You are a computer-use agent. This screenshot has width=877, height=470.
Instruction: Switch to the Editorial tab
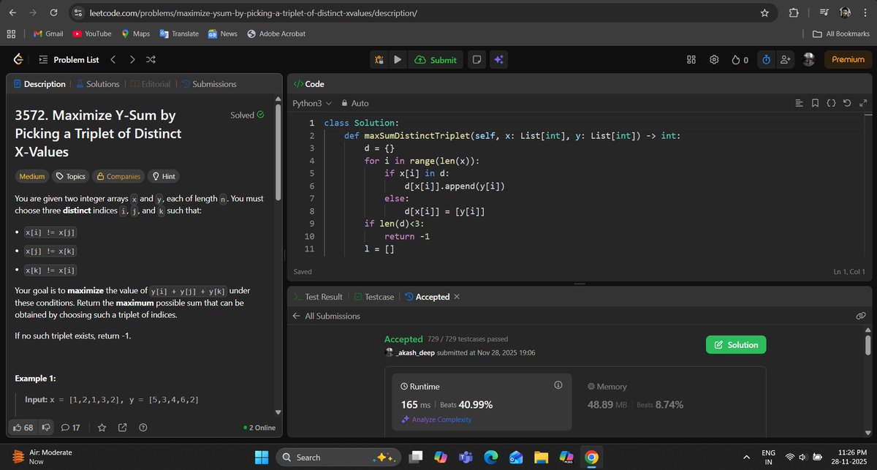pyautogui.click(x=150, y=84)
